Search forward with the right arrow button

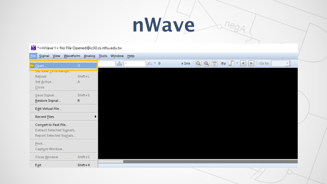coord(251,63)
